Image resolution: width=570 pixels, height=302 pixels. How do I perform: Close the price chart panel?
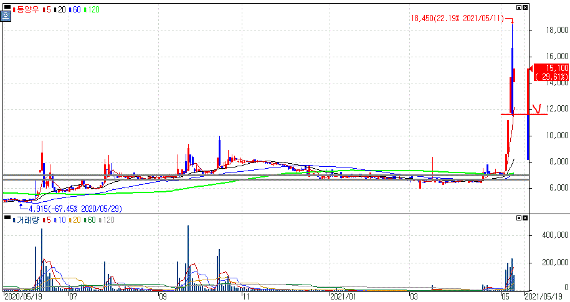[x=525, y=7]
